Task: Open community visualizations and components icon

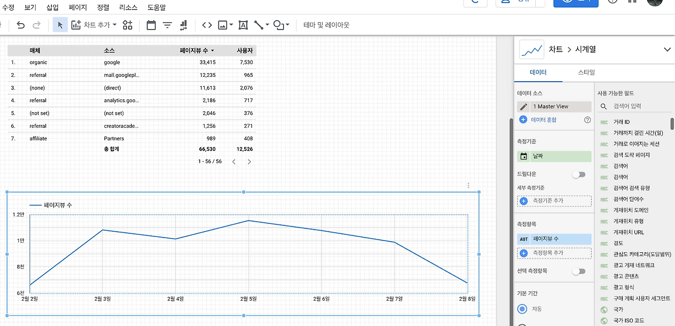Action: pos(128,25)
